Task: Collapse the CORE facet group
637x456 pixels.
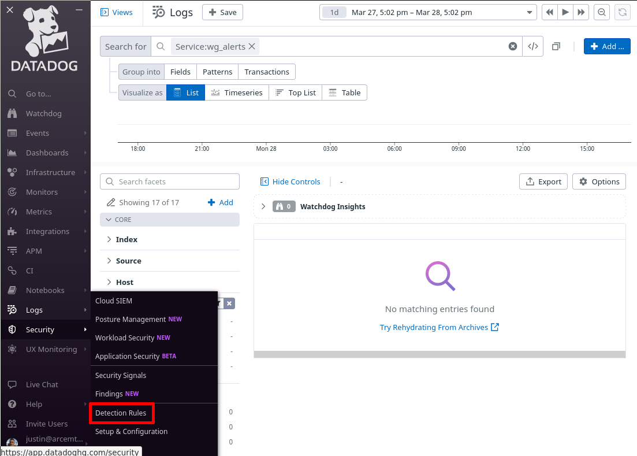Action: (x=170, y=220)
